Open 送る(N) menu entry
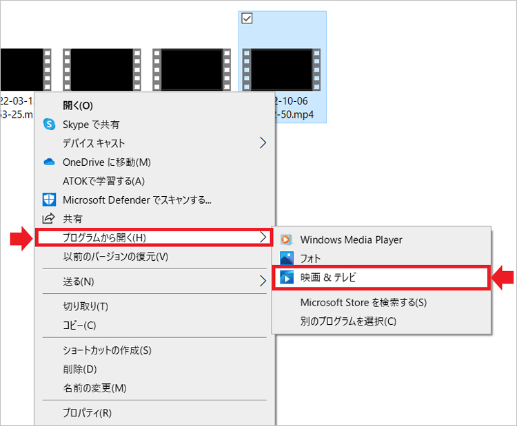Screen dimensions: 517x426 click(155, 281)
